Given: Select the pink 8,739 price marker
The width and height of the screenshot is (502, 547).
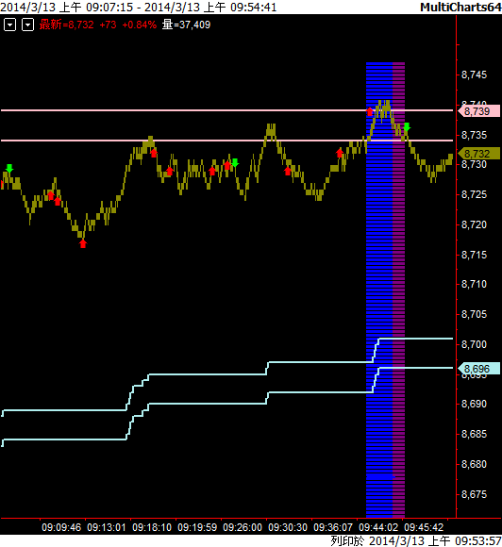Looking at the screenshot, I should [x=478, y=111].
